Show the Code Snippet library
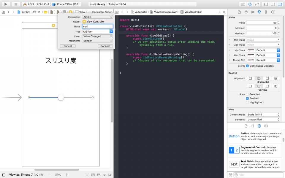The image size is (285, 178). pyautogui.click(x=253, y=126)
